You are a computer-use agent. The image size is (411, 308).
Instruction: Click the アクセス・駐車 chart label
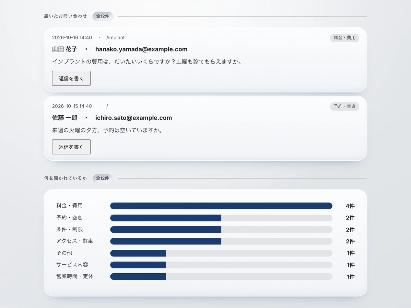coord(75,241)
